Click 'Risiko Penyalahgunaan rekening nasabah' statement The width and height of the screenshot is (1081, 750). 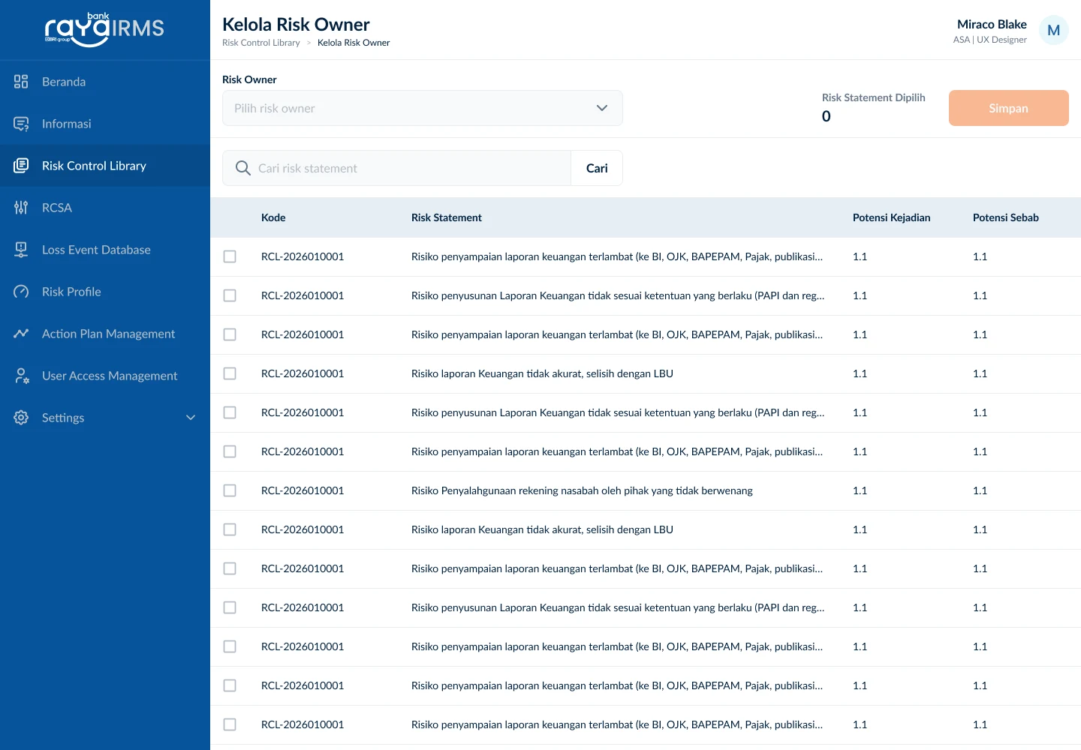click(x=582, y=490)
